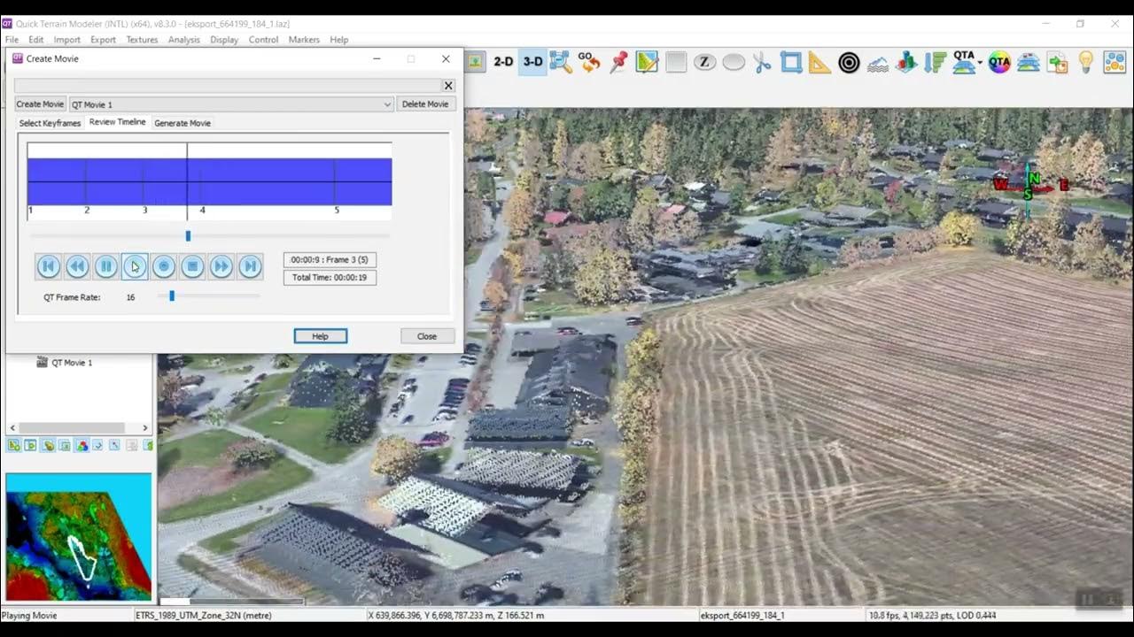
Task: Click the Close button in dialog
Action: click(x=427, y=336)
